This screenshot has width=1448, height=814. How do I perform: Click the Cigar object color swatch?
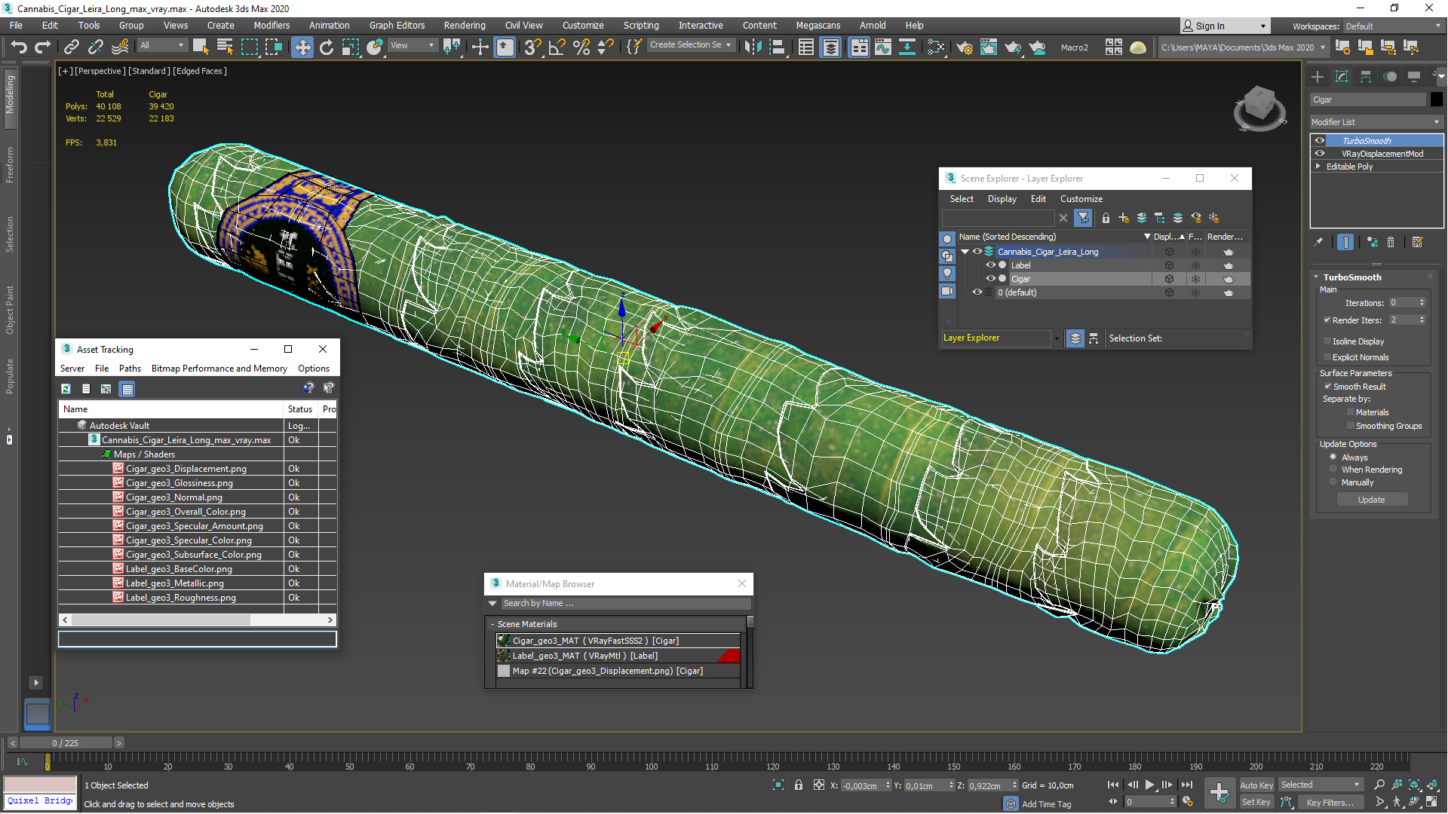[x=1436, y=99]
